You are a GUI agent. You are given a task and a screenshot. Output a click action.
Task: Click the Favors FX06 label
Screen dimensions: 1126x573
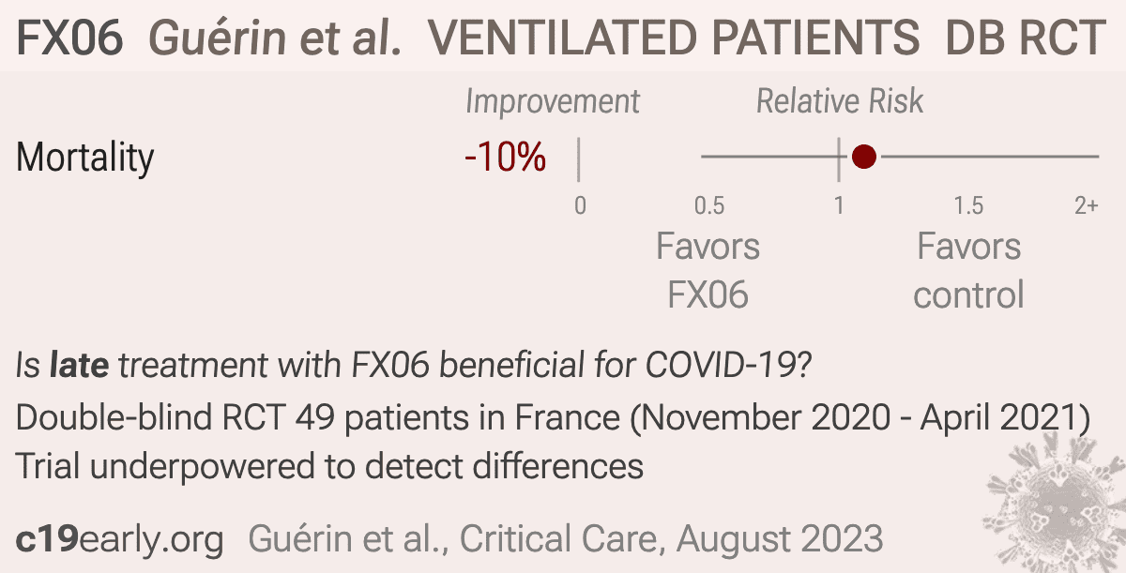(708, 271)
